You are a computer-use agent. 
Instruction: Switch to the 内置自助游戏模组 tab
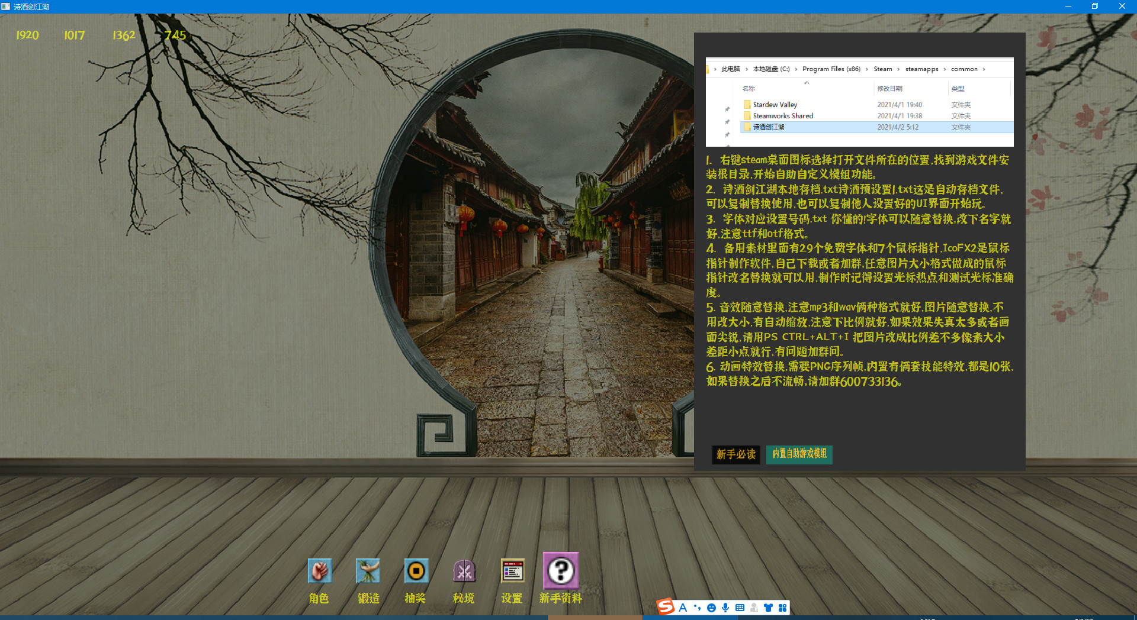799,454
